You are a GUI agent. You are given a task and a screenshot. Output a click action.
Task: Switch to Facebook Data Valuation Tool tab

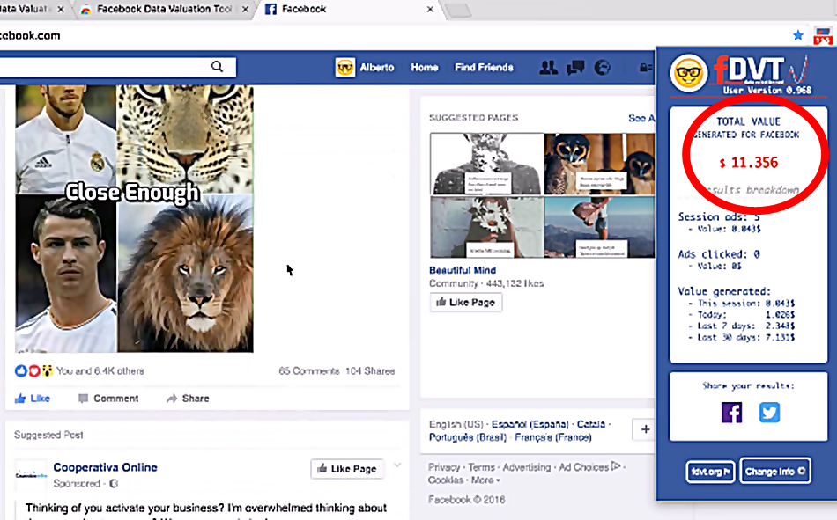point(163,9)
